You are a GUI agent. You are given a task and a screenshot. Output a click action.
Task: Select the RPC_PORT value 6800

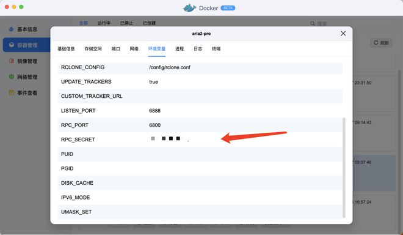pyautogui.click(x=154, y=125)
